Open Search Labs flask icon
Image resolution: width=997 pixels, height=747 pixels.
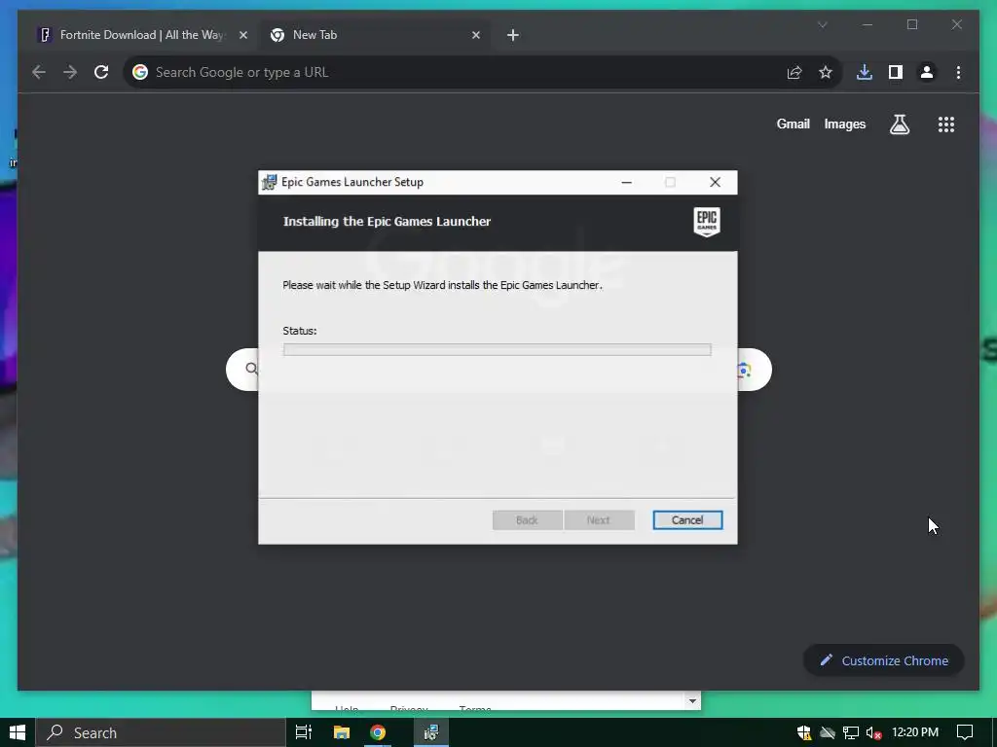tap(899, 124)
